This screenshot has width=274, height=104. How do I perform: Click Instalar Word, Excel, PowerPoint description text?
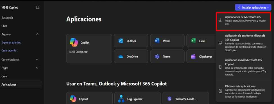pos(245,22)
